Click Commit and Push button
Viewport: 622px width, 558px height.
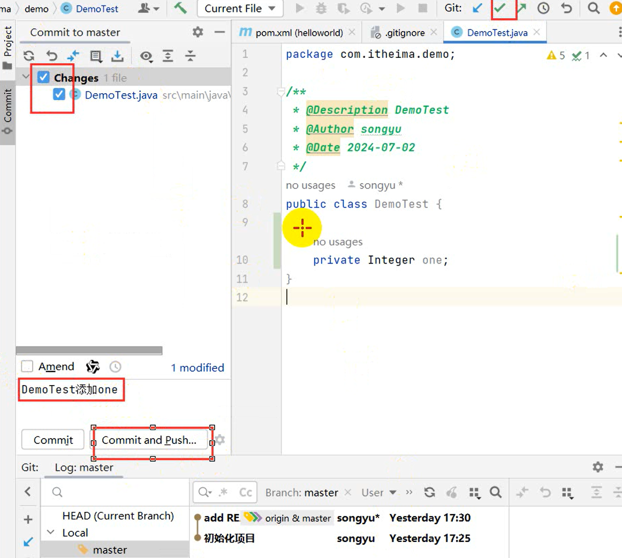[149, 440]
